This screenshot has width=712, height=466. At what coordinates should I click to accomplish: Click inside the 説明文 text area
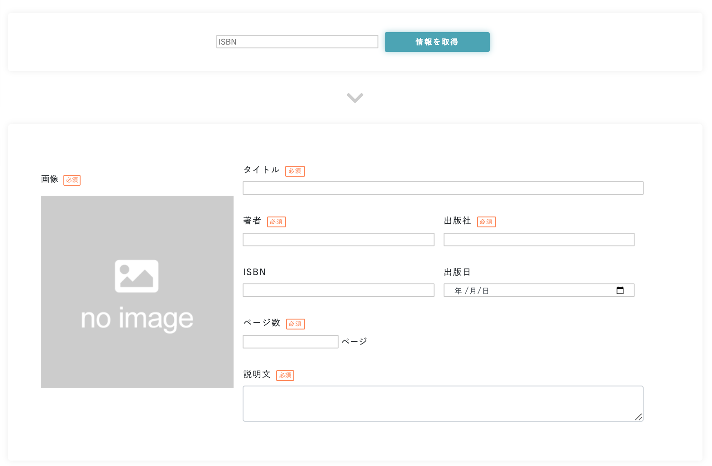click(x=443, y=403)
